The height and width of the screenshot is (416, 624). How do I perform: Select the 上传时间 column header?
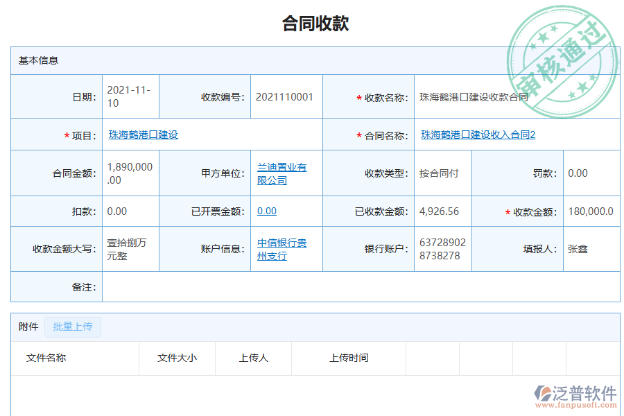[x=349, y=358]
